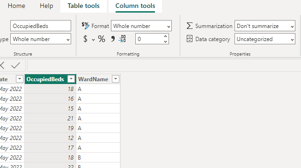This screenshot has height=168, width=301.
Task: Click the OccupiedBeds column name field
Action: [41, 26]
